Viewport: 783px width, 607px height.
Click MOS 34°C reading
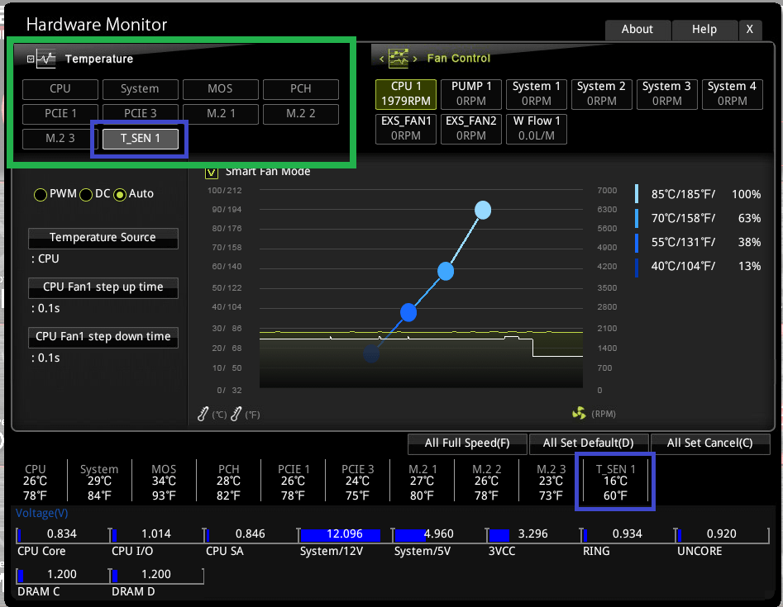[x=164, y=481]
